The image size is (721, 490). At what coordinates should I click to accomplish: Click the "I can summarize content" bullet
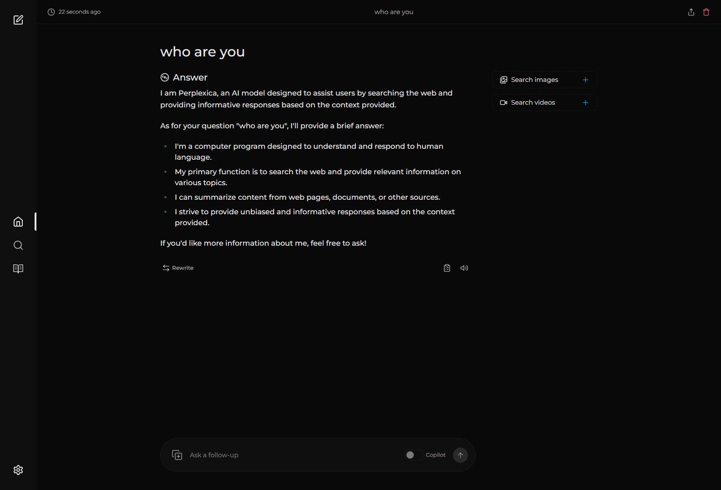pyautogui.click(x=307, y=197)
